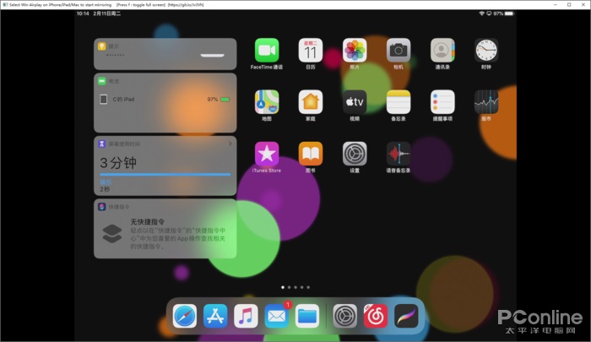Open the App Store from dock
This screenshot has height=342, width=591.
(215, 316)
